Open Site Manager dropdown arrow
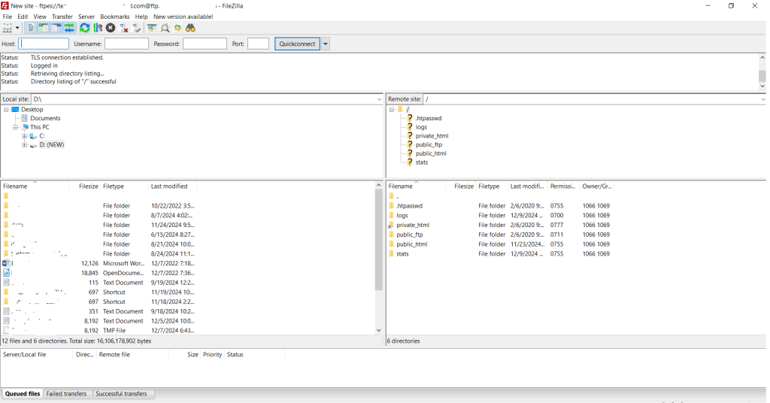This screenshot has width=770, height=403. 17,28
